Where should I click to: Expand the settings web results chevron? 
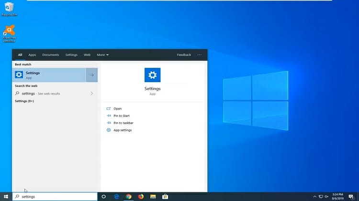point(91,94)
